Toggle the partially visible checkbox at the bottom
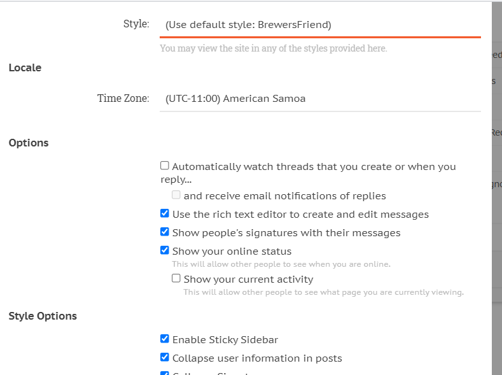Image resolution: width=502 pixels, height=375 pixels. pos(165,373)
